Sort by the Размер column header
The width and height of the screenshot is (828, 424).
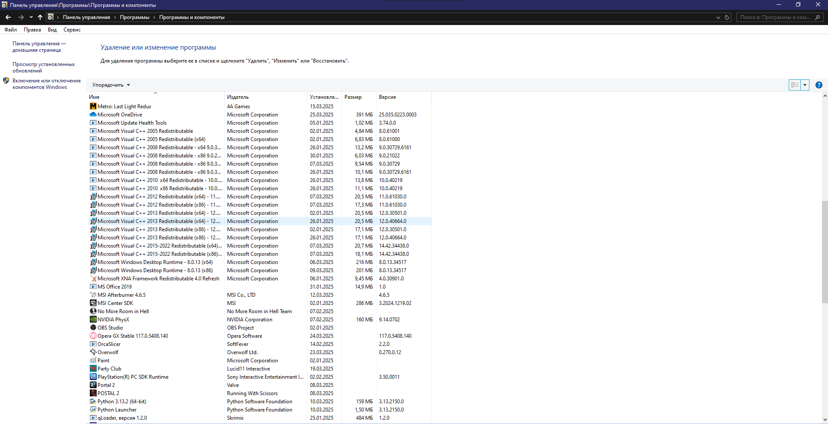coord(359,97)
